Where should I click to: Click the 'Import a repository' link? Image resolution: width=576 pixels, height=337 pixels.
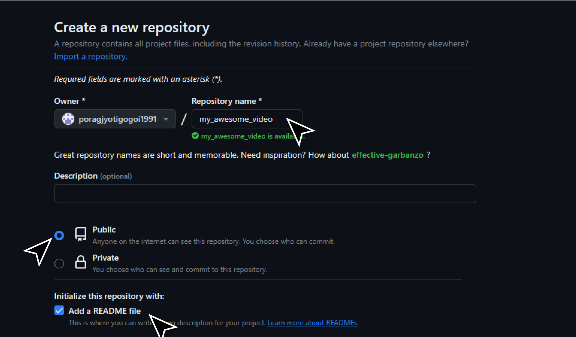(x=91, y=56)
